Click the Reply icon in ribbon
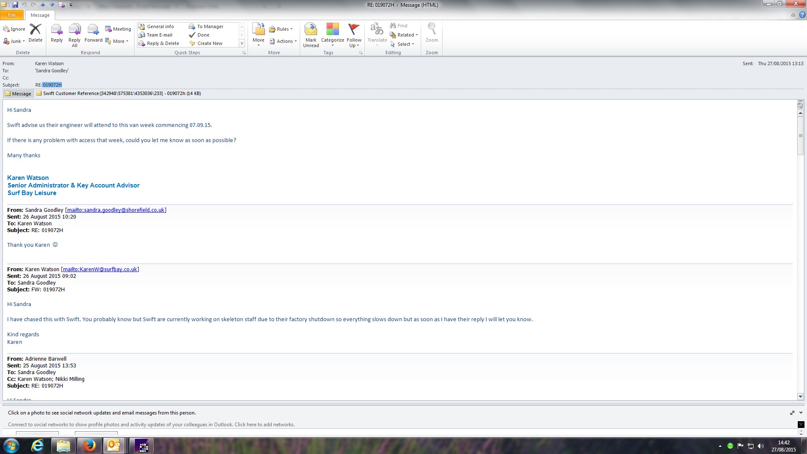 pyautogui.click(x=57, y=34)
